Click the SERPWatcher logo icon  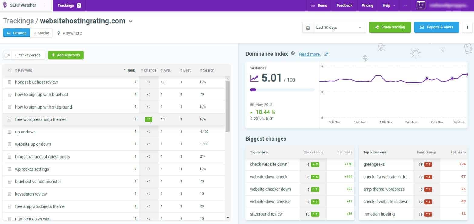pyautogui.click(x=5, y=5)
